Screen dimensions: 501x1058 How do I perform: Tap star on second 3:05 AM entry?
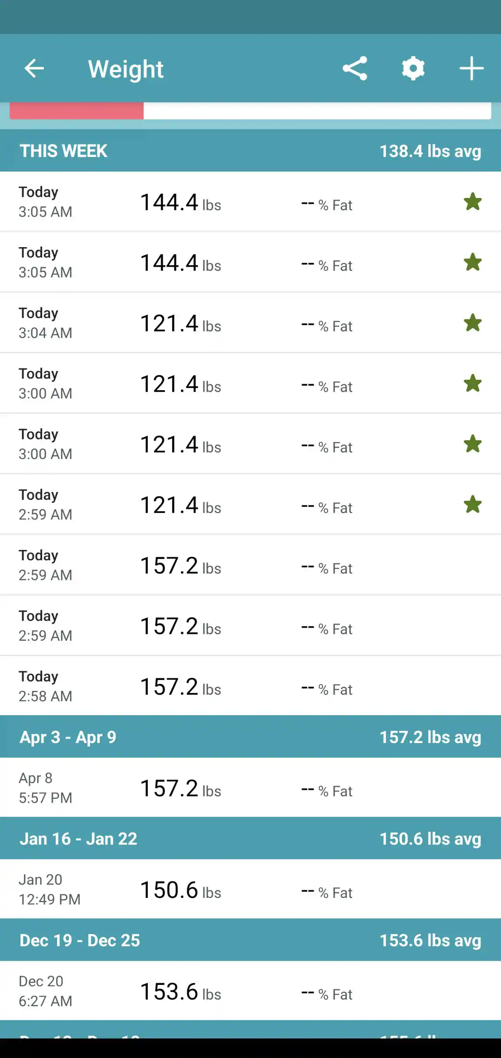coord(472,262)
